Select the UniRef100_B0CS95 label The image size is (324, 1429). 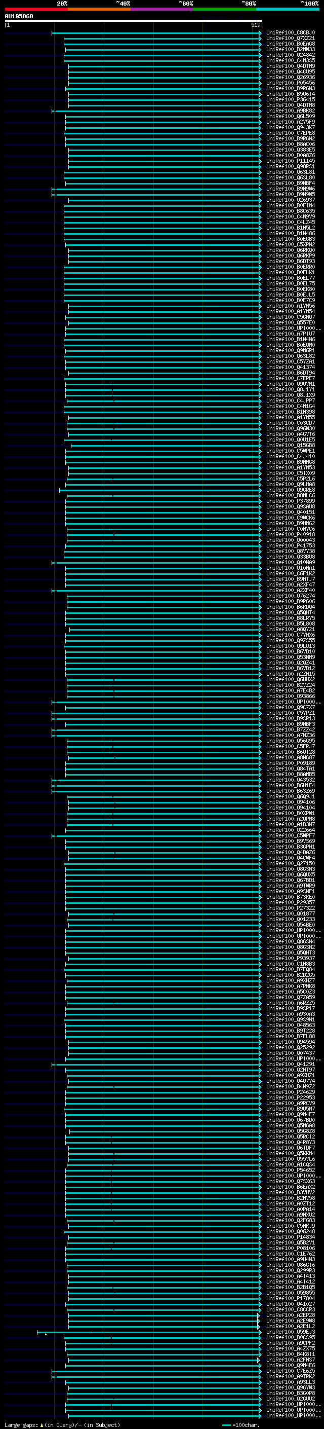click(x=291, y=1338)
